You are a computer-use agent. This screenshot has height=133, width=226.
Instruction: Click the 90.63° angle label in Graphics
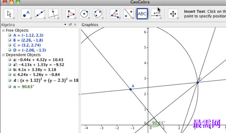pyautogui.click(x=158, y=123)
